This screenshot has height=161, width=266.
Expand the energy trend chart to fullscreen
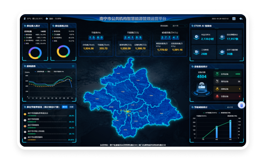(x=73, y=66)
